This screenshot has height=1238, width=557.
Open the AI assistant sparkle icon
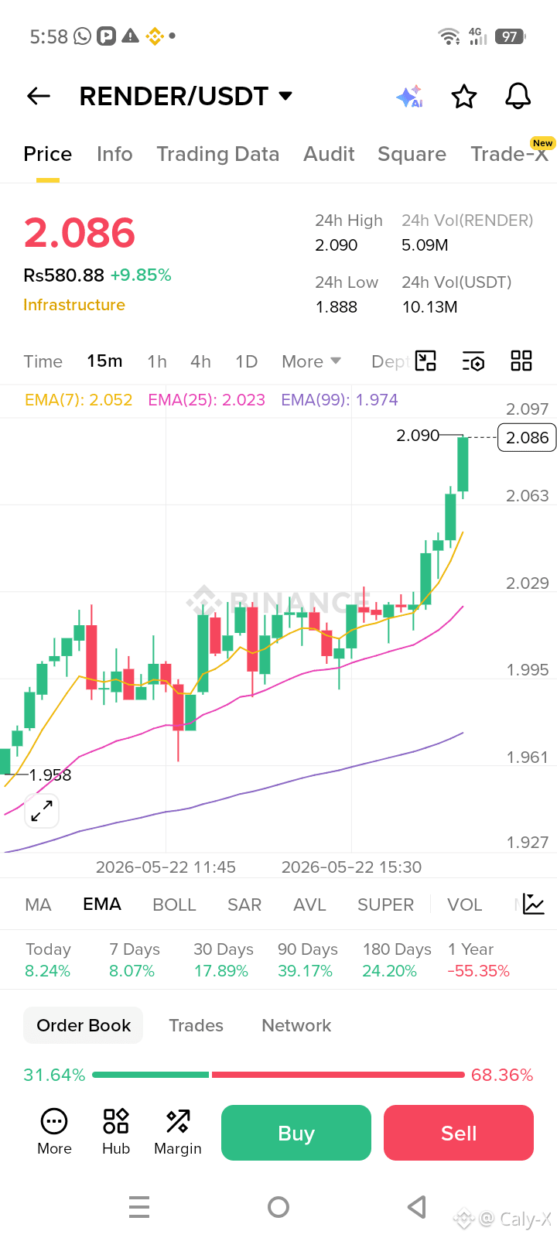click(x=409, y=97)
